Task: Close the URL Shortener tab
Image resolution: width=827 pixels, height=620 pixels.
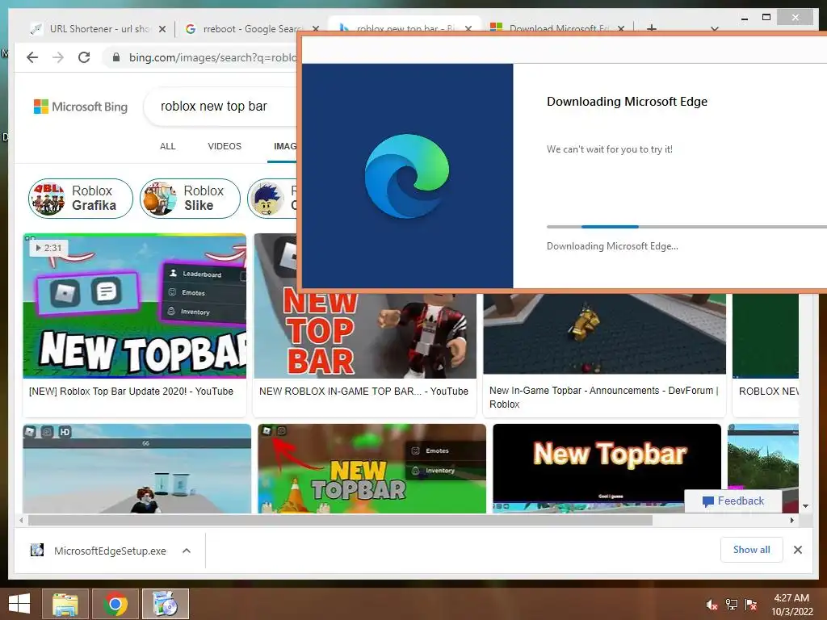Action: click(x=162, y=29)
